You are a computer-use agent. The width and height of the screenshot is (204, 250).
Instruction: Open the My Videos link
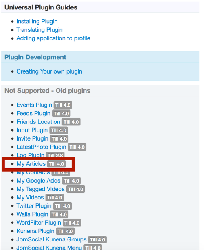click(x=30, y=198)
